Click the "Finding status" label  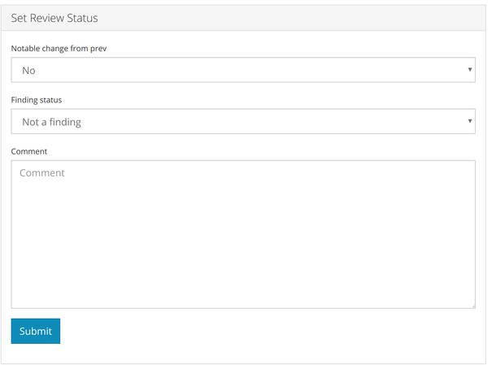[x=37, y=100]
